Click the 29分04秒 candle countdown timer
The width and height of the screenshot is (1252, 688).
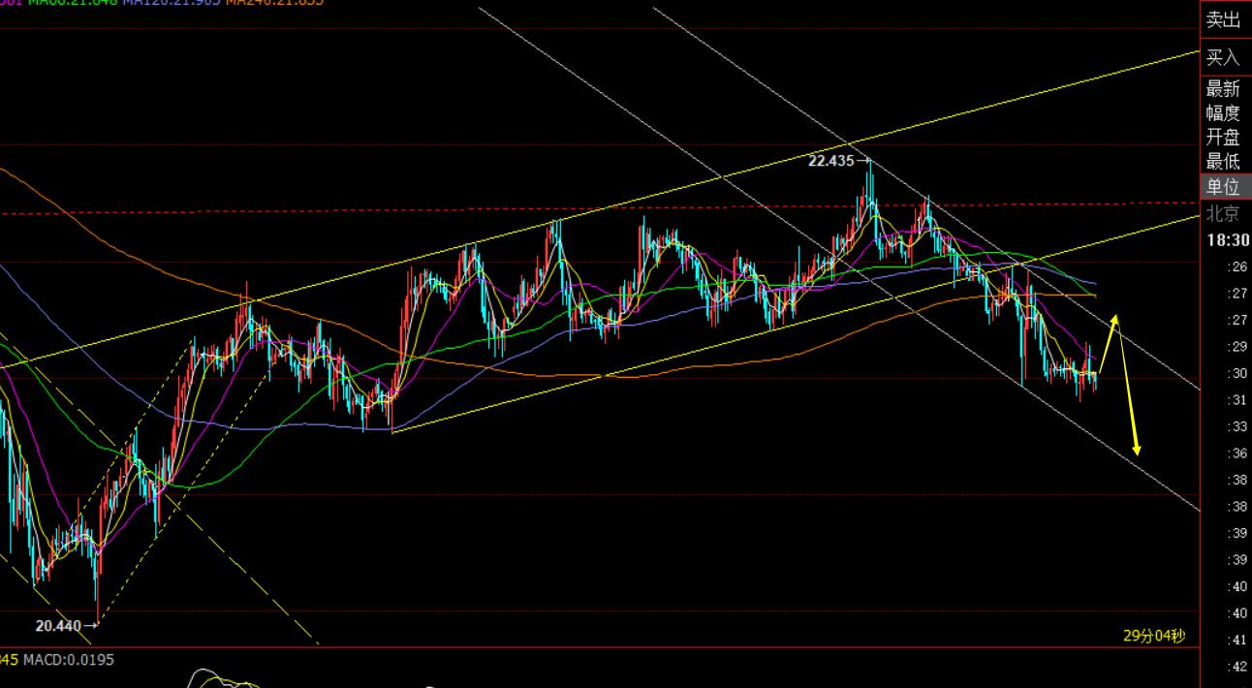[x=1154, y=636]
